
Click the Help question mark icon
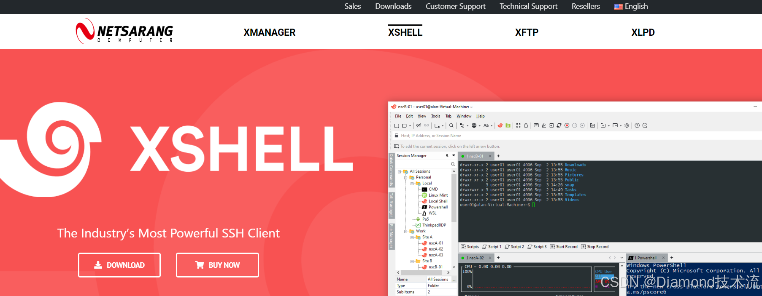(x=637, y=125)
